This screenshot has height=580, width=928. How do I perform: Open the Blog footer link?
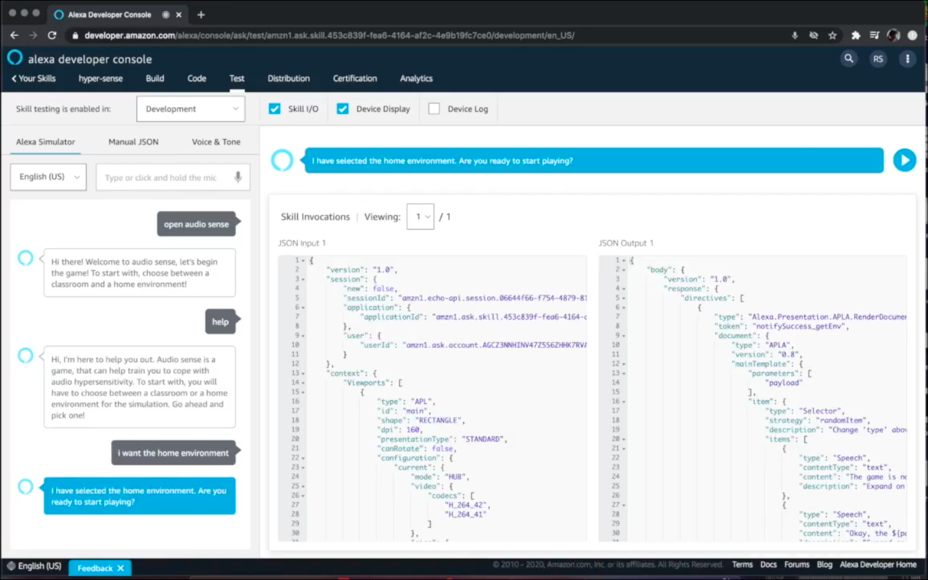tap(824, 565)
